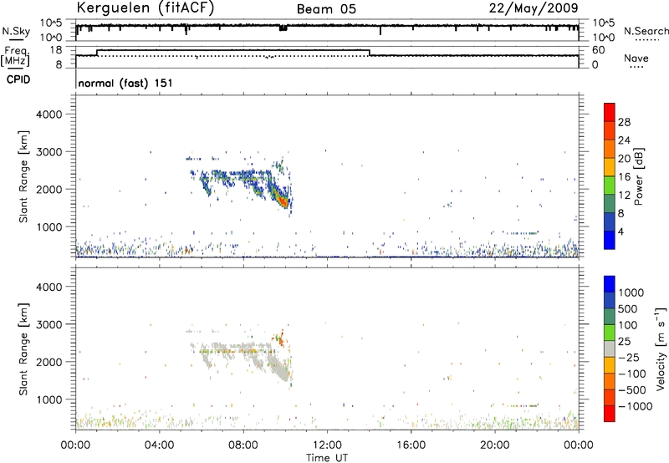Click the strong red echo in power plot

[x=281, y=199]
